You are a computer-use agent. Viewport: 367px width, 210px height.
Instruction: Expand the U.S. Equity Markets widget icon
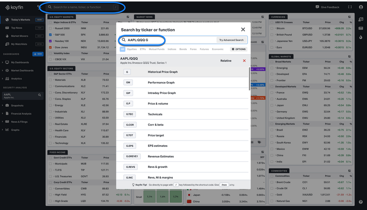point(128,17)
